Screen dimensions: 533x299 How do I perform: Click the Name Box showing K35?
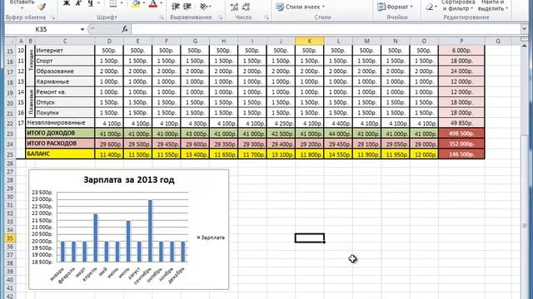(42, 30)
